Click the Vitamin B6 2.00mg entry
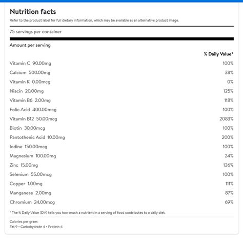 (x=30, y=101)
